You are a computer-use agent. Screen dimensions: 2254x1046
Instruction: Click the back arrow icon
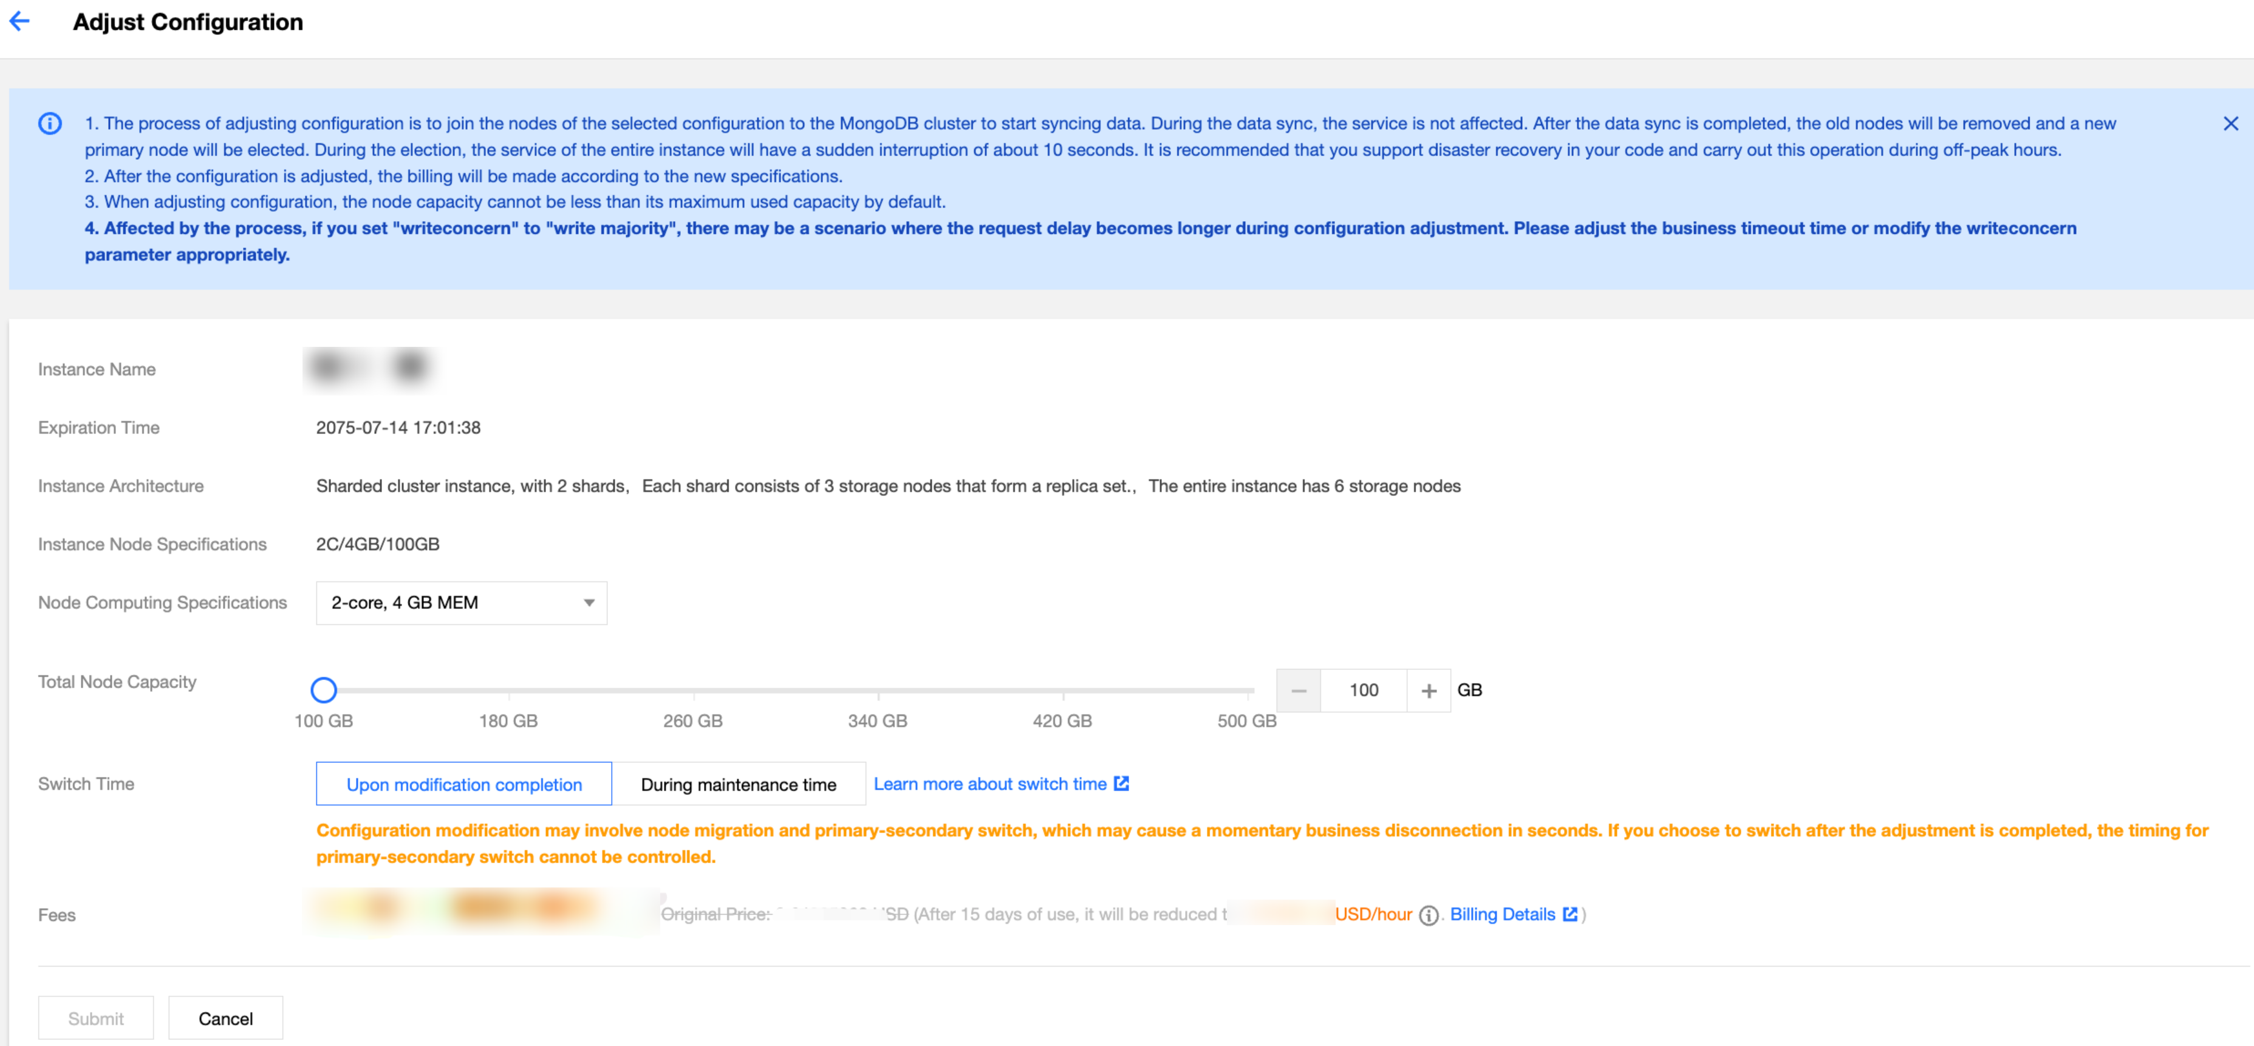(x=19, y=21)
